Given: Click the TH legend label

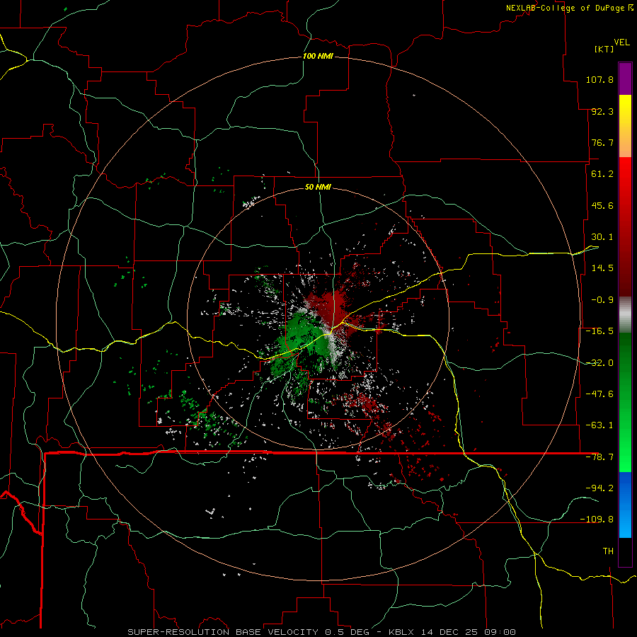Looking at the screenshot, I should pos(608,551).
